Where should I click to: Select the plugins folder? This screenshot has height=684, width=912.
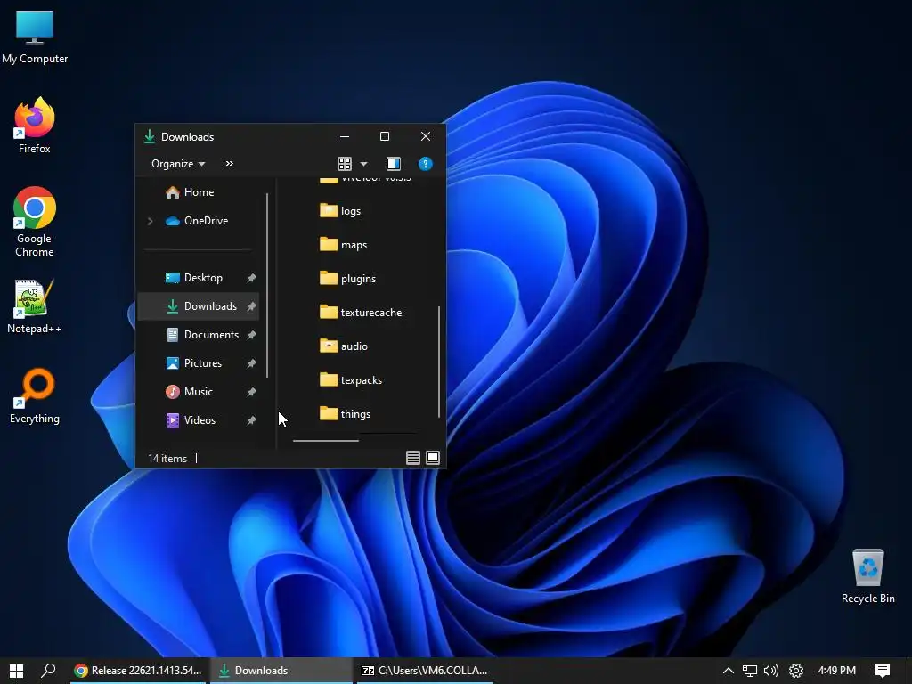[x=348, y=279]
